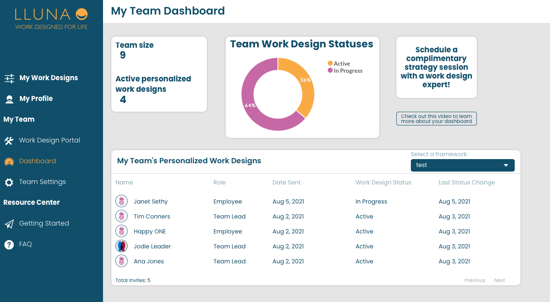This screenshot has height=302, width=550.
Task: Click the dashboard video link button
Action: pos(436,119)
